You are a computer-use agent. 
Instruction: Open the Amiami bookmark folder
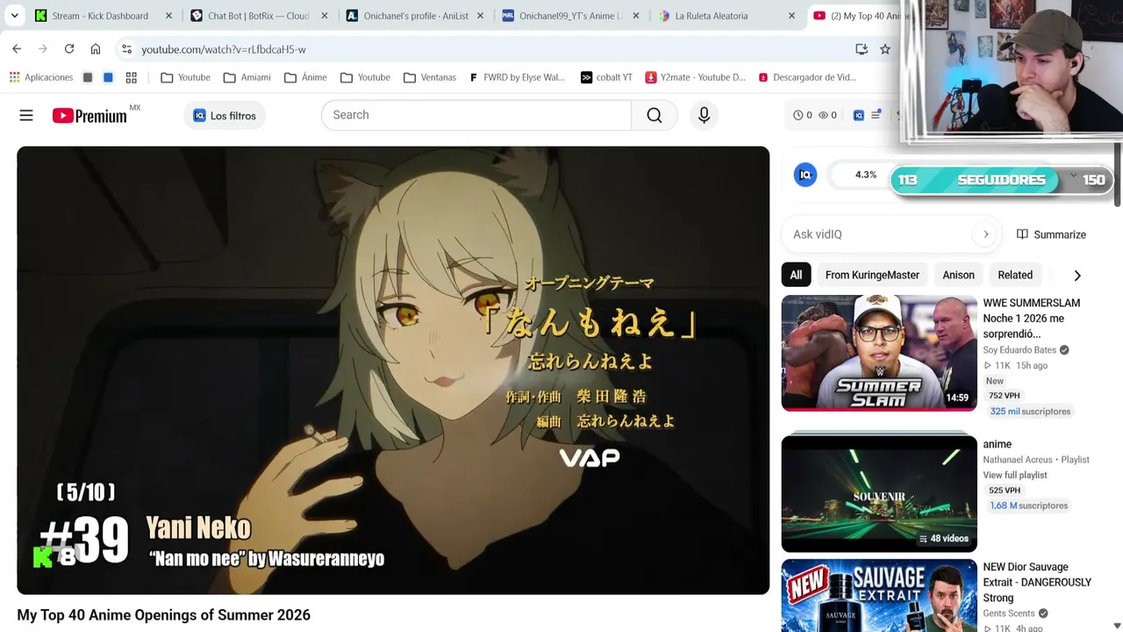[x=247, y=77]
